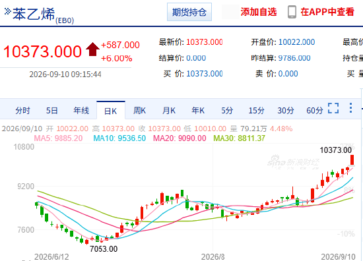363x261 pixels.
Task: Open the vertical three-dot chart menu
Action: click(x=350, y=107)
